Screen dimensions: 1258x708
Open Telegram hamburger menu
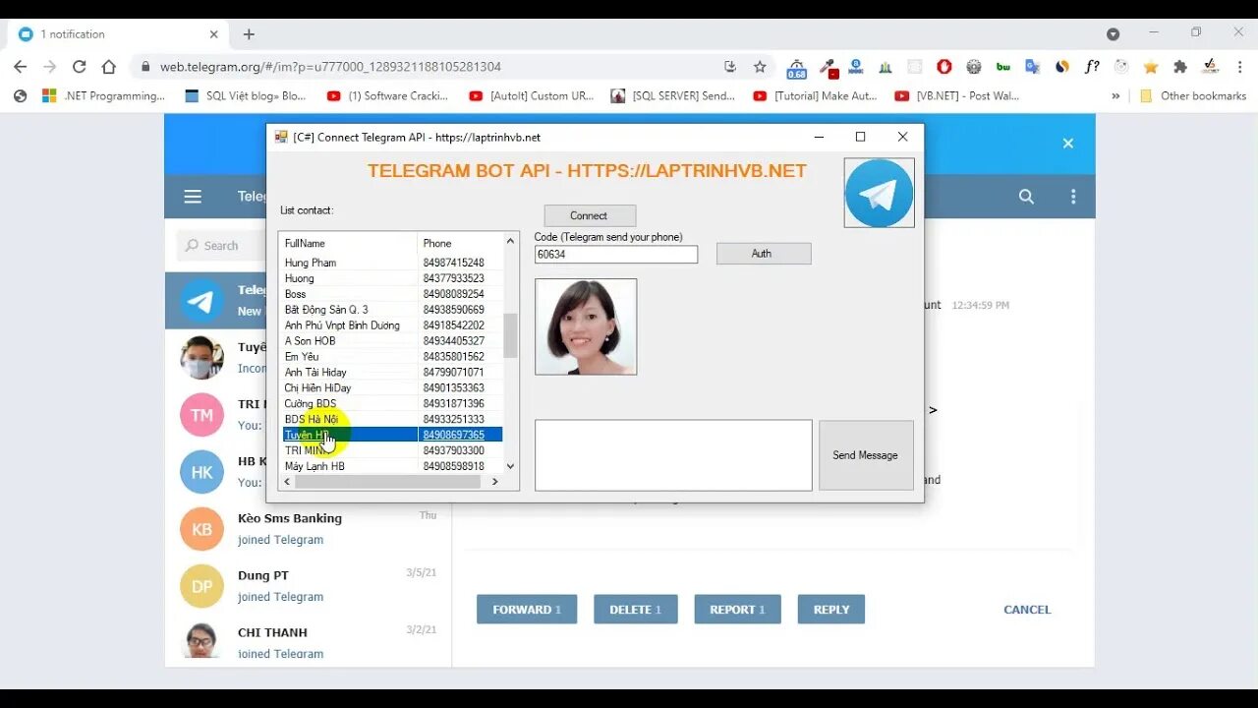click(x=193, y=197)
